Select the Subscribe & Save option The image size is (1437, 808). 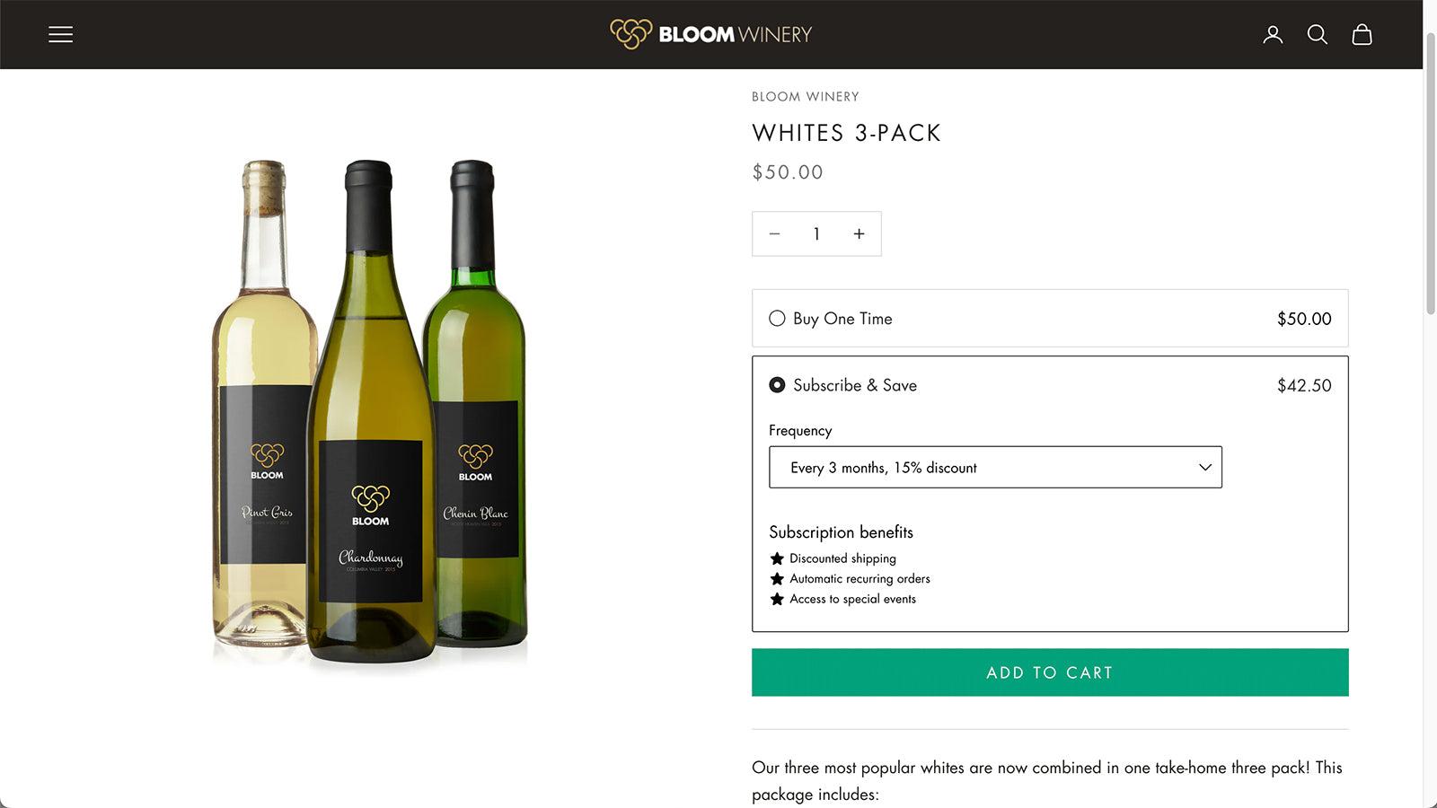pos(777,385)
